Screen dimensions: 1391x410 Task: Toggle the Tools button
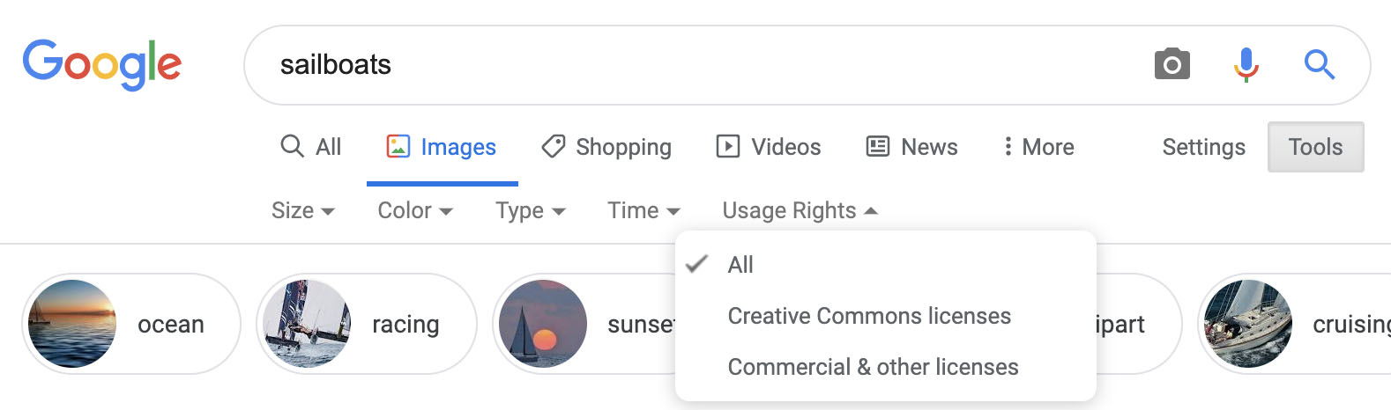[x=1315, y=147]
